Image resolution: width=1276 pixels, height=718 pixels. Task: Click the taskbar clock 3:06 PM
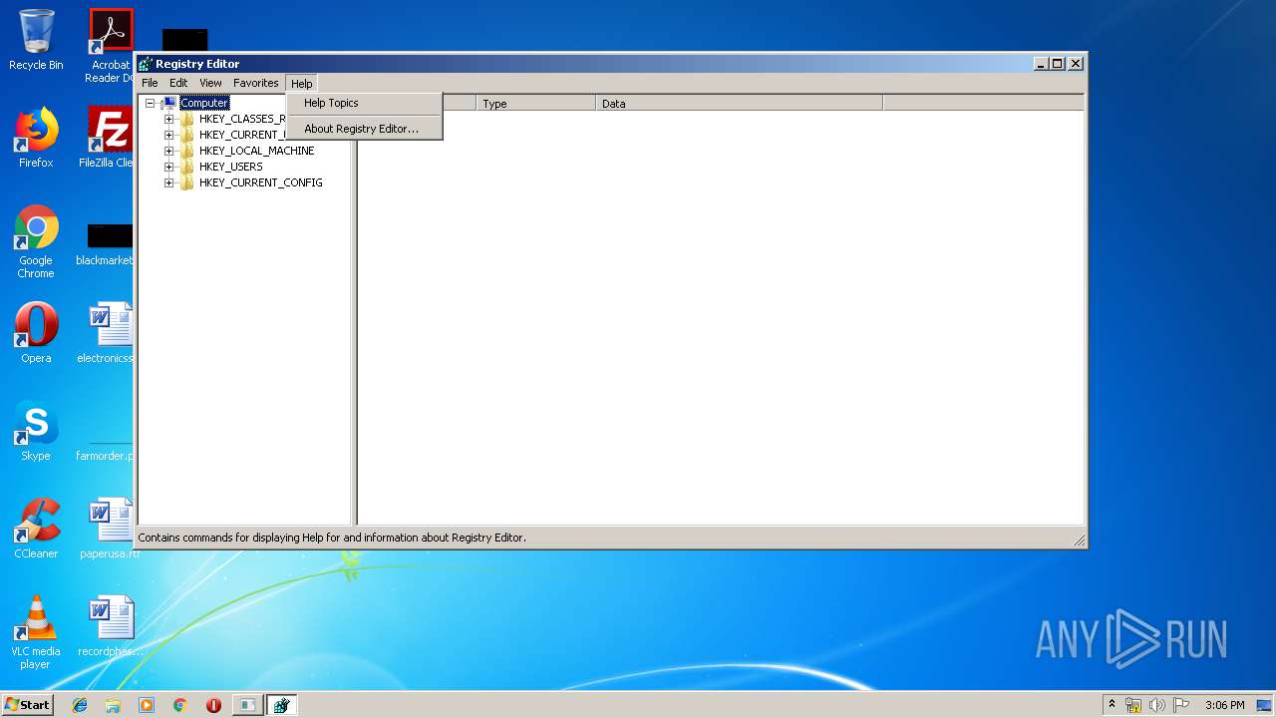coord(1224,705)
